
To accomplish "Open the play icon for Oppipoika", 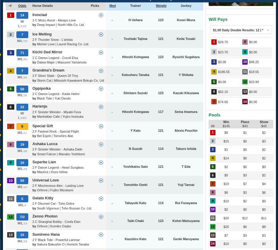I will 101,89.
